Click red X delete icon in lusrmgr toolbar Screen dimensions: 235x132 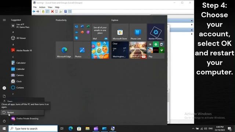[x=52, y=11]
